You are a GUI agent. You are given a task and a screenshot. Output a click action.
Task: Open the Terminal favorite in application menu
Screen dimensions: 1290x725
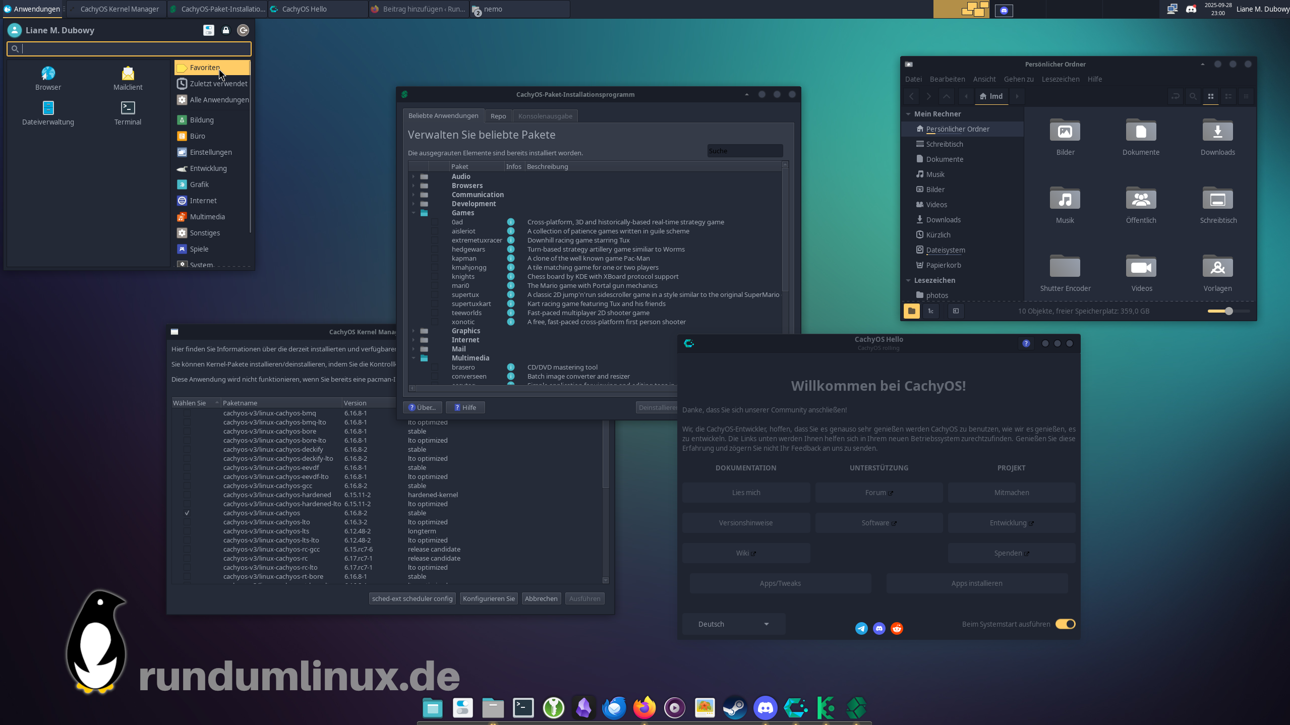point(128,113)
